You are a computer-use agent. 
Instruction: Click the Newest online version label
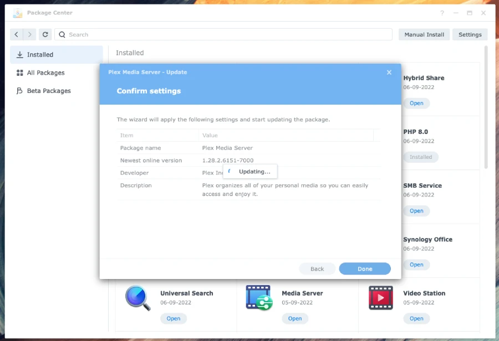coord(151,161)
